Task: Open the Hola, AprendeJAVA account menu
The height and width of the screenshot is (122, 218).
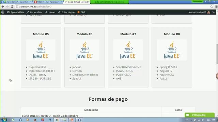Action: pos(199,12)
